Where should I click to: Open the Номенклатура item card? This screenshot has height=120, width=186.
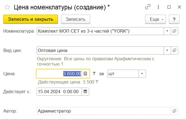click(174, 31)
